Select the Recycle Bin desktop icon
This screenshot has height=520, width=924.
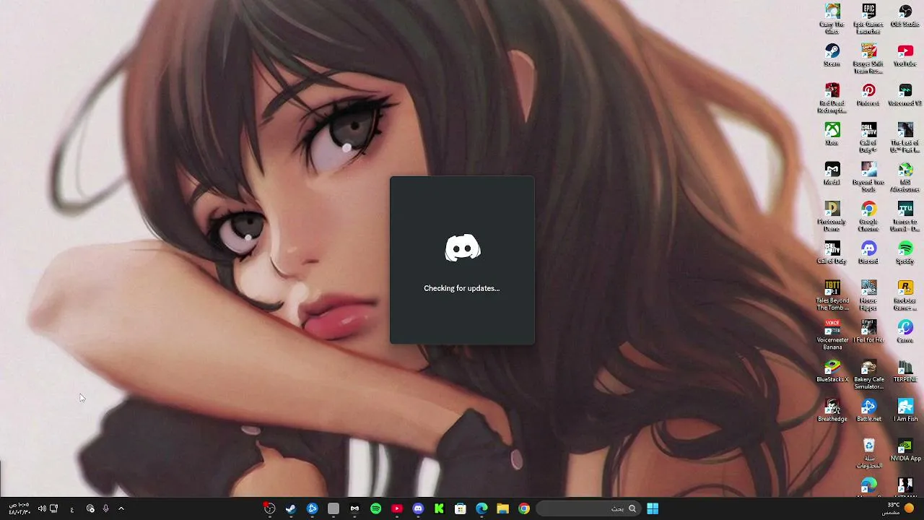click(x=868, y=454)
